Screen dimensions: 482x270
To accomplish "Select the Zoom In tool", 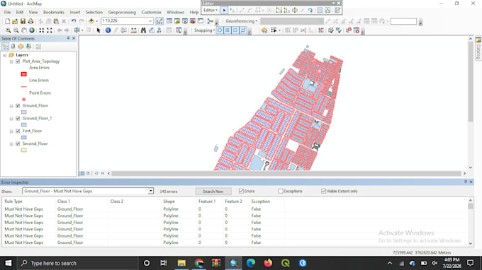I will [8, 30].
